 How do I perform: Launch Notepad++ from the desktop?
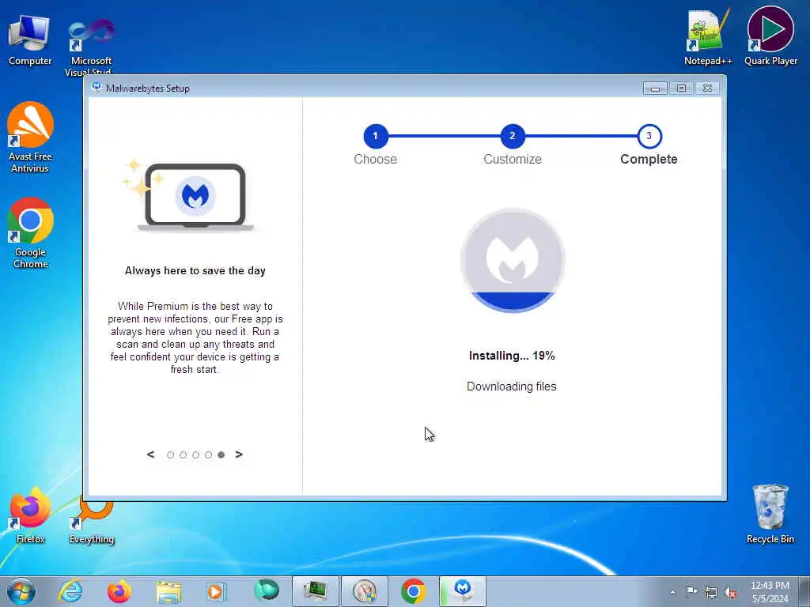708,37
